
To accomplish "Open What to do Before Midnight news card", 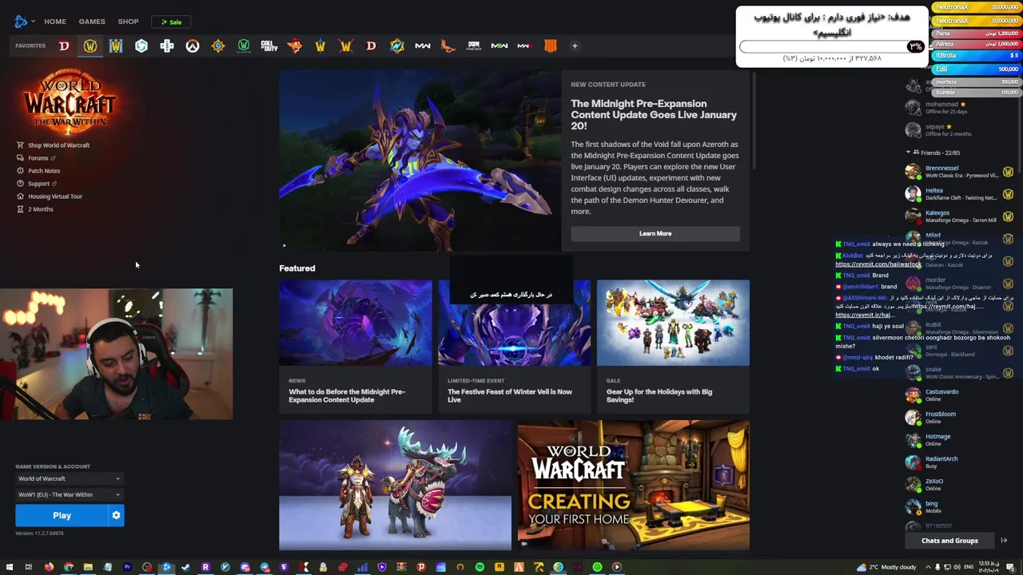I will pyautogui.click(x=356, y=346).
